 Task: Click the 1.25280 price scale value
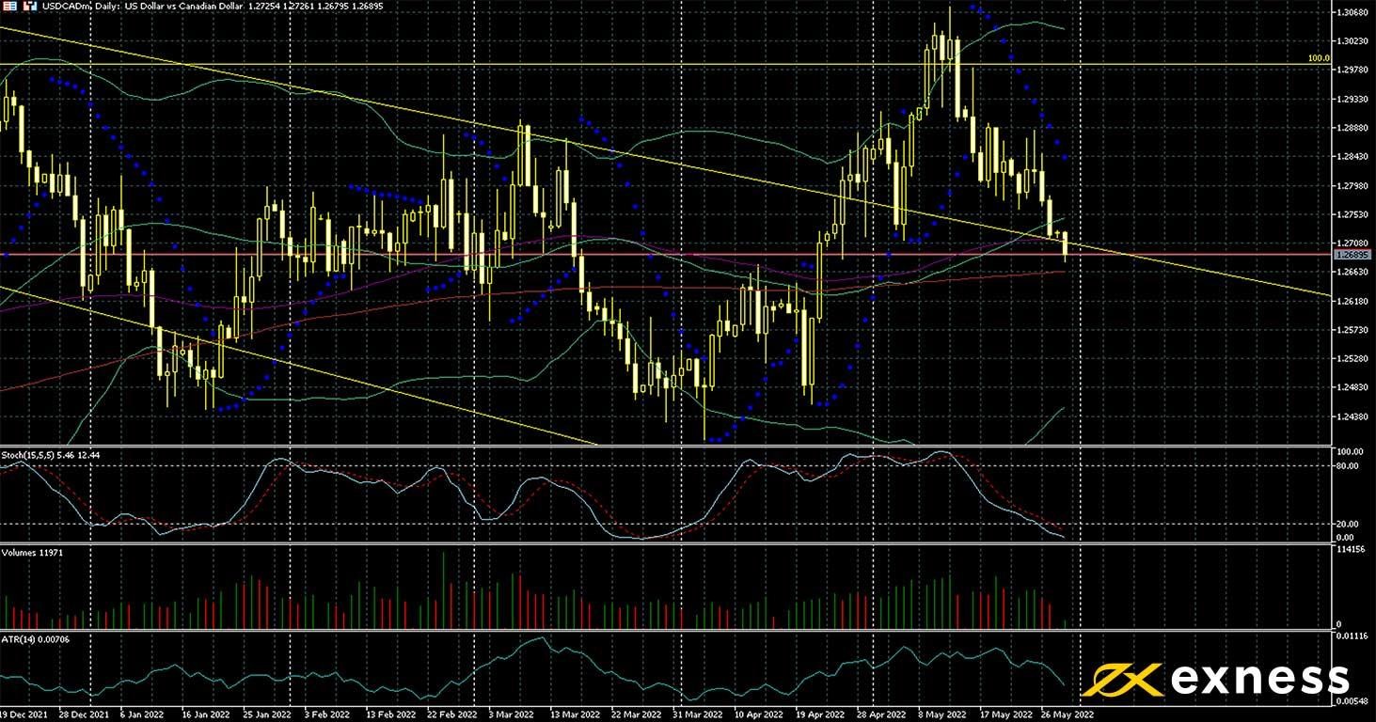[x=1352, y=358]
